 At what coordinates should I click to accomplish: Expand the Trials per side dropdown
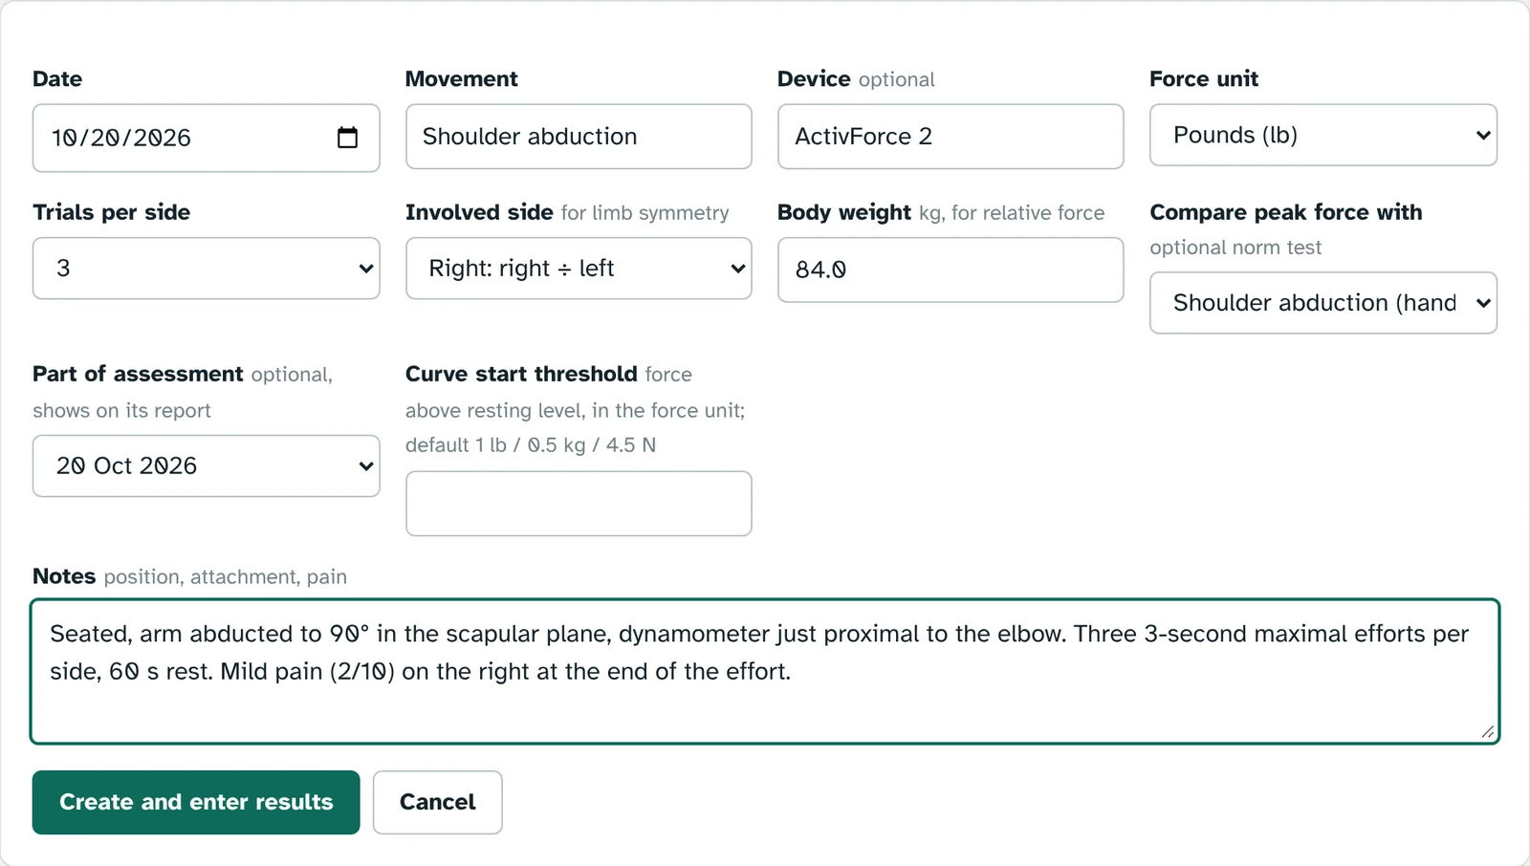(207, 269)
